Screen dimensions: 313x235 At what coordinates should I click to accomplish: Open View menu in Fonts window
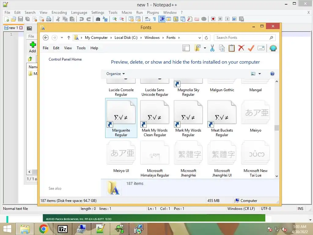(68, 48)
